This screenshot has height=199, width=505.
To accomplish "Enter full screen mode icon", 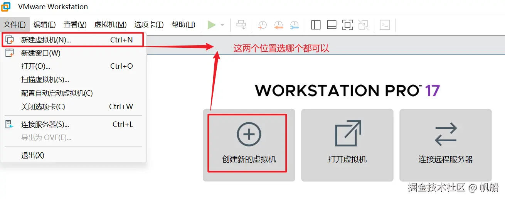I will point(347,25).
